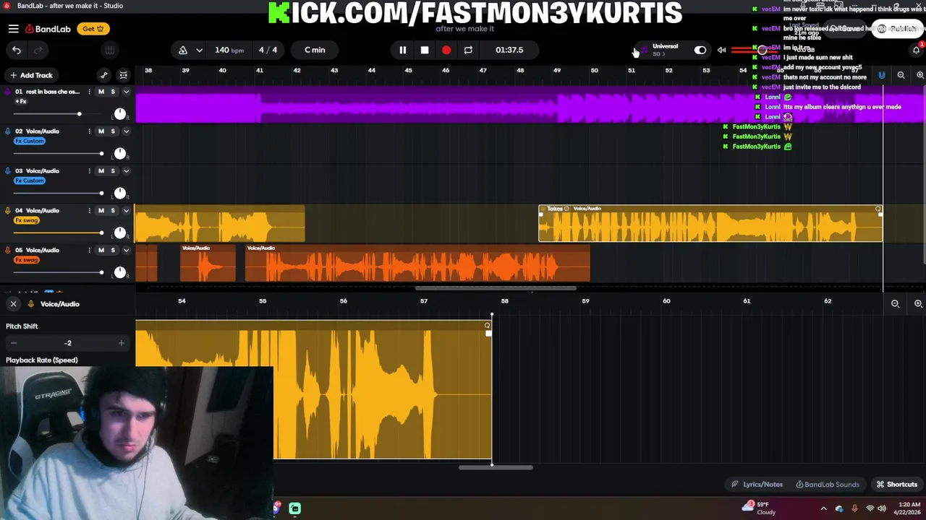The width and height of the screenshot is (926, 520).
Task: Click the redo arrow icon
Action: 38,50
